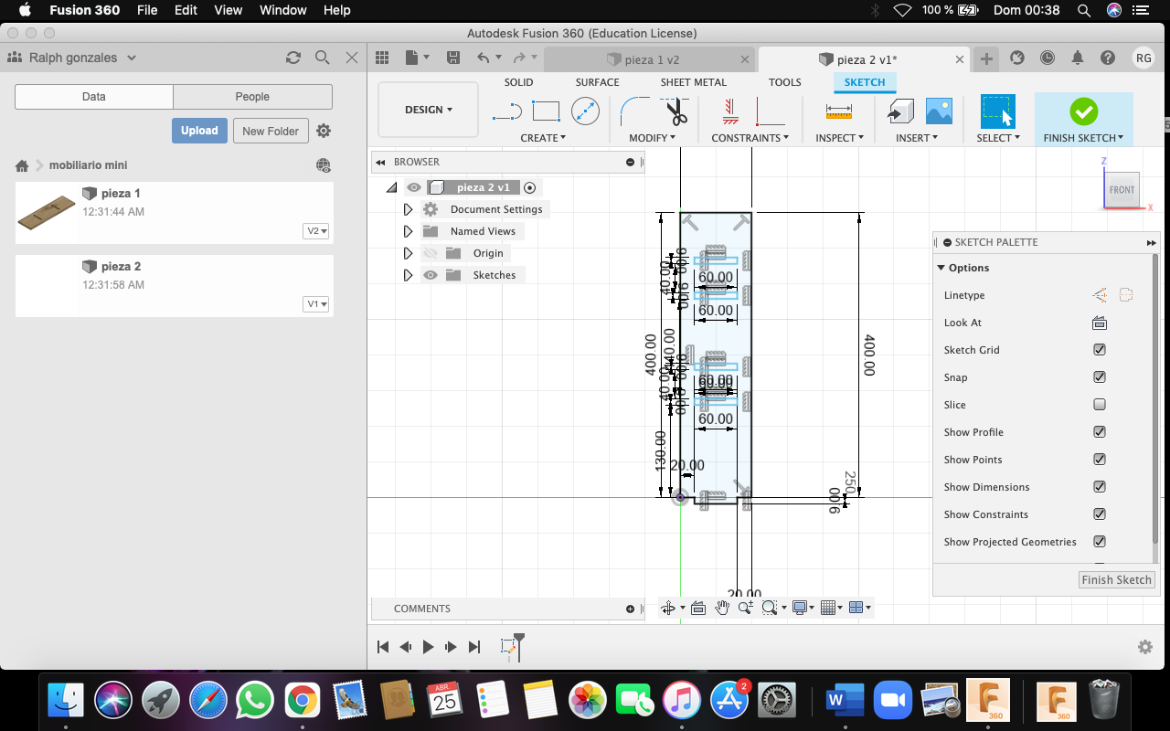Enable the Slice checkbox
The height and width of the screenshot is (731, 1170).
pyautogui.click(x=1100, y=405)
